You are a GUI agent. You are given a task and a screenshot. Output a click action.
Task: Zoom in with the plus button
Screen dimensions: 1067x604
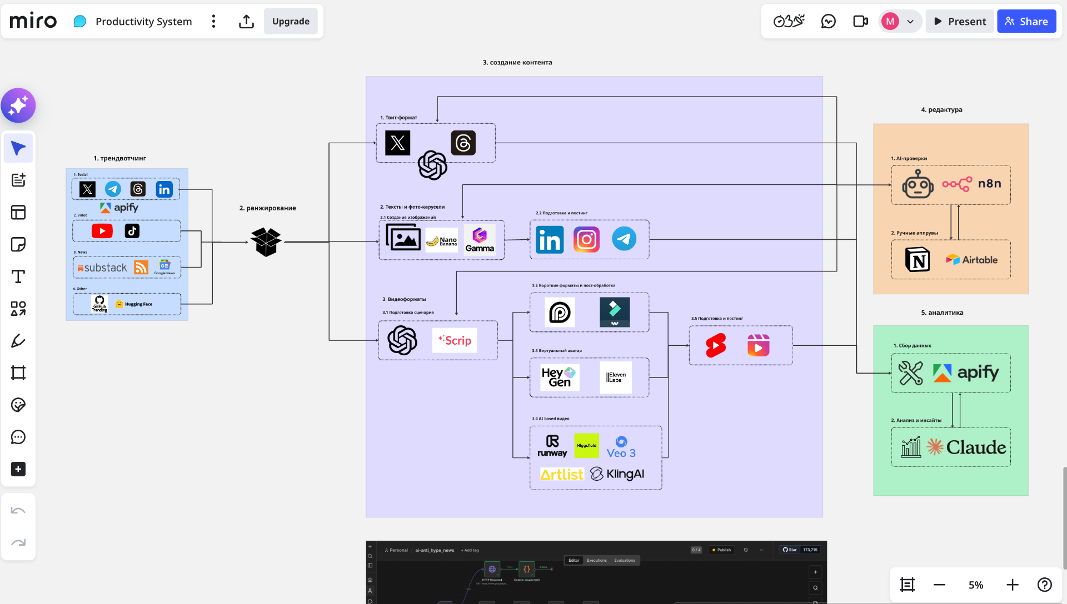click(1013, 585)
